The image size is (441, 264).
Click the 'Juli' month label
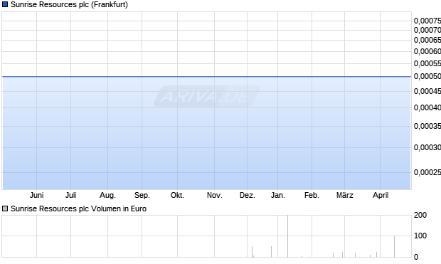tap(71, 195)
